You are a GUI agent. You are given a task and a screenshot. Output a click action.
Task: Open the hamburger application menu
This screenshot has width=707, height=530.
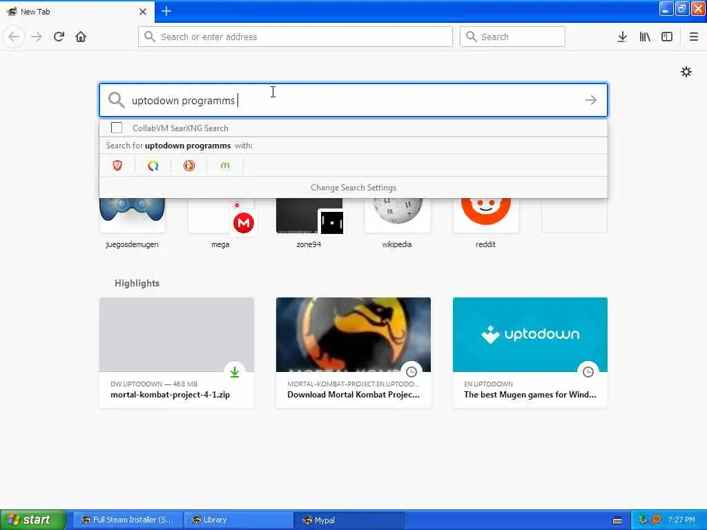(x=693, y=37)
